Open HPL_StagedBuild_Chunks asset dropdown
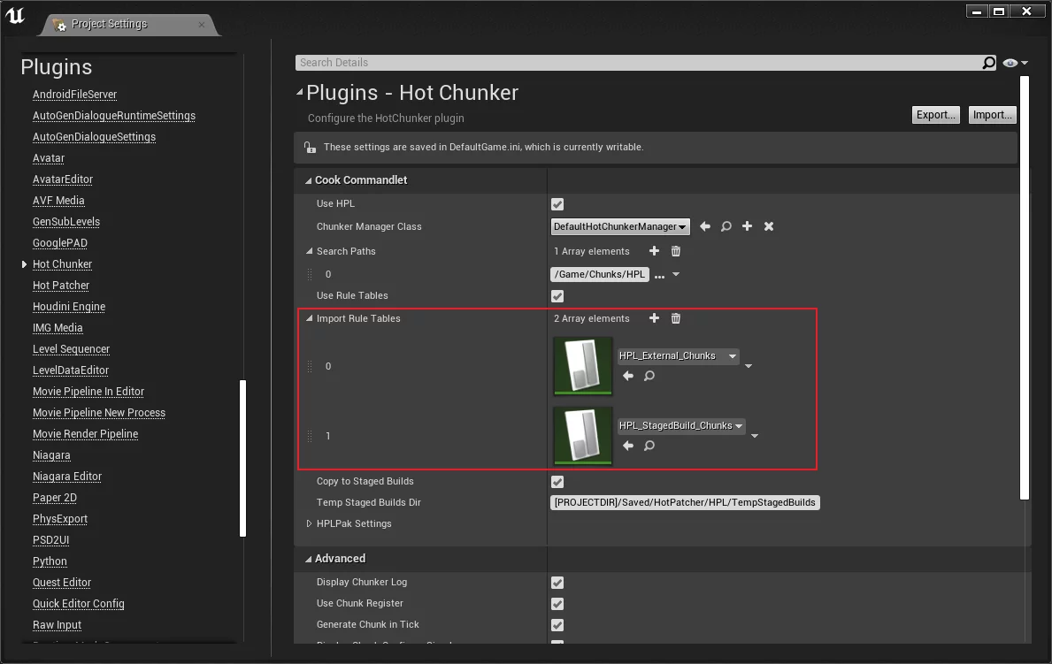Viewport: 1052px width, 664px height. click(681, 426)
